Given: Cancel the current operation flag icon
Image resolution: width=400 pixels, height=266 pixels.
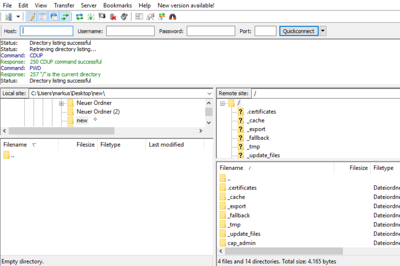Looking at the screenshot, I should click(102, 16).
